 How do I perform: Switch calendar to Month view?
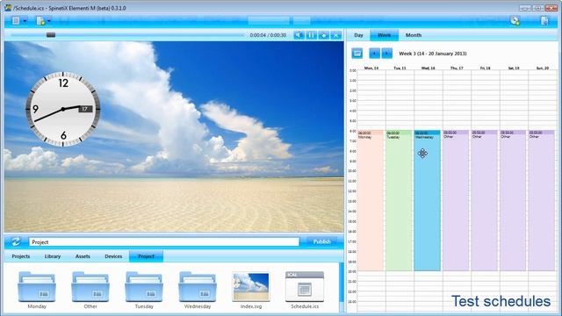tap(414, 35)
